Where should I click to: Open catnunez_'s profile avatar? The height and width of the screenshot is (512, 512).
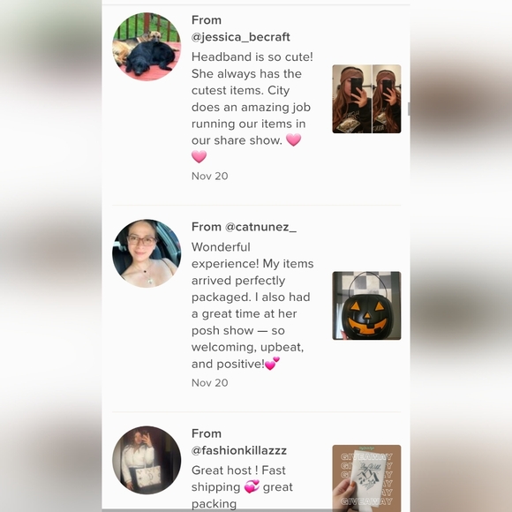(x=147, y=253)
